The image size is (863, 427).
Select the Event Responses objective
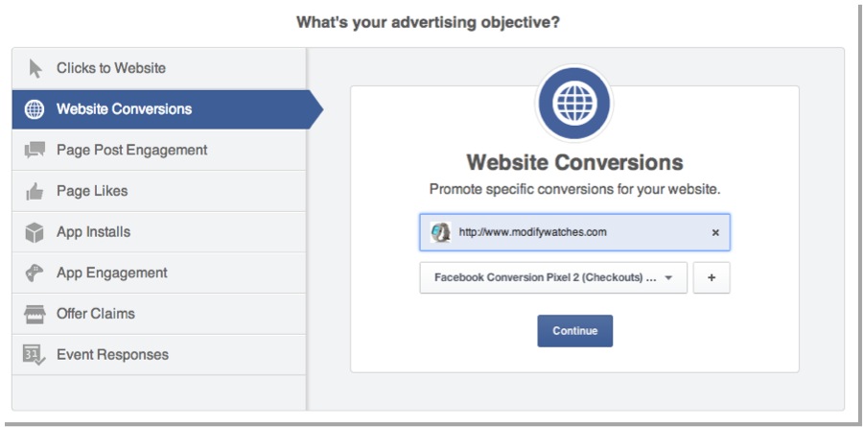(112, 355)
